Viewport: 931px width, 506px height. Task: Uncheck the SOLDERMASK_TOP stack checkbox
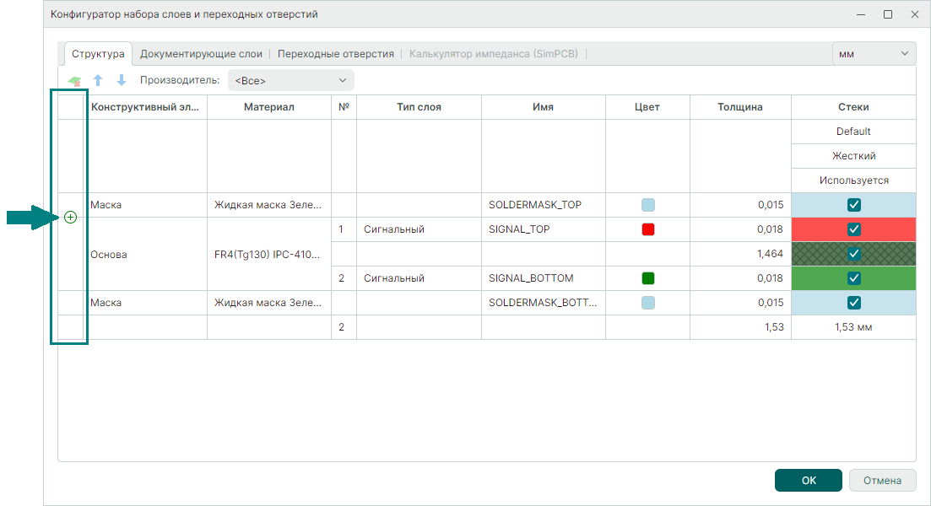pyautogui.click(x=853, y=205)
